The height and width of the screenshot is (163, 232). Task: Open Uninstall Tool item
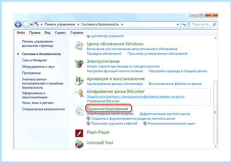click(x=100, y=143)
